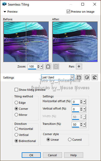This screenshot has width=101, height=161.
Task: Click the zoom to 100% 1:1 icon
Action: [56, 67]
